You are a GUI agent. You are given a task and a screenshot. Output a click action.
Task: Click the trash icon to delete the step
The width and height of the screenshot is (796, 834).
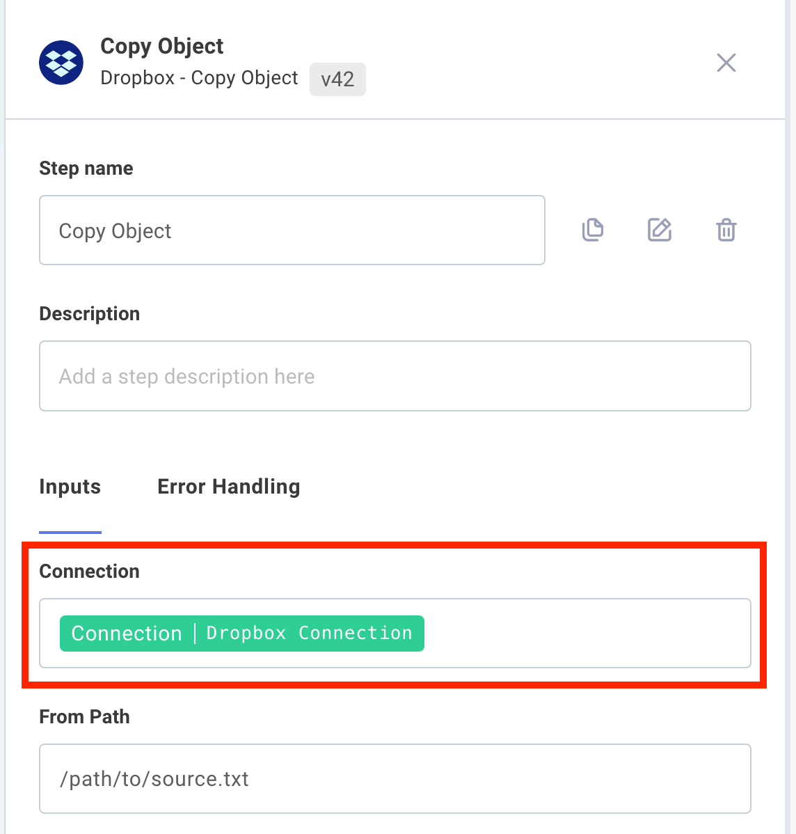726,230
